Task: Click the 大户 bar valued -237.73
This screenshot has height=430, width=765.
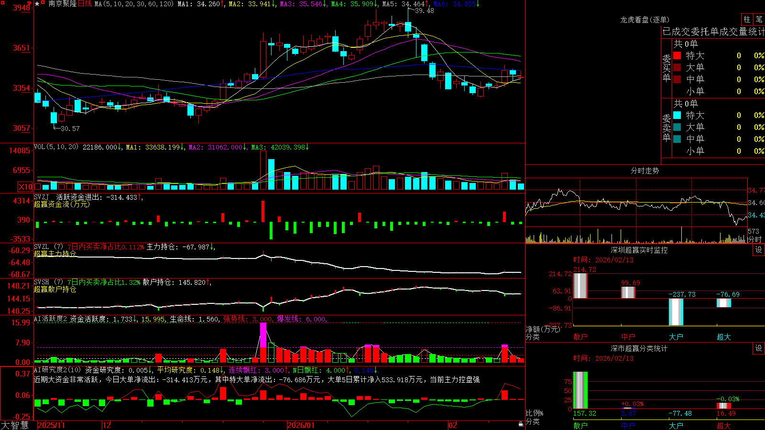Action: click(676, 312)
